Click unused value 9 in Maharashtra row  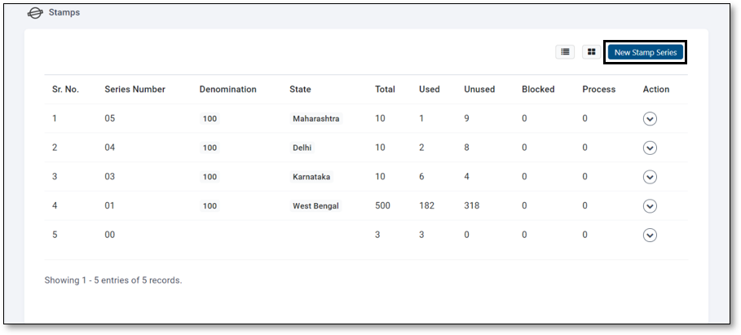(466, 118)
